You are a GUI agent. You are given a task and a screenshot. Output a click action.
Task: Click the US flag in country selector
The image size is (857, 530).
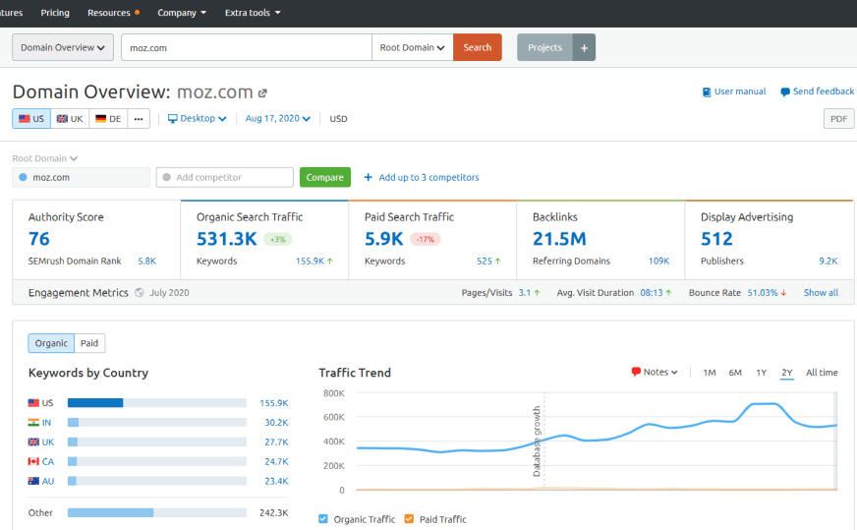tap(24, 119)
